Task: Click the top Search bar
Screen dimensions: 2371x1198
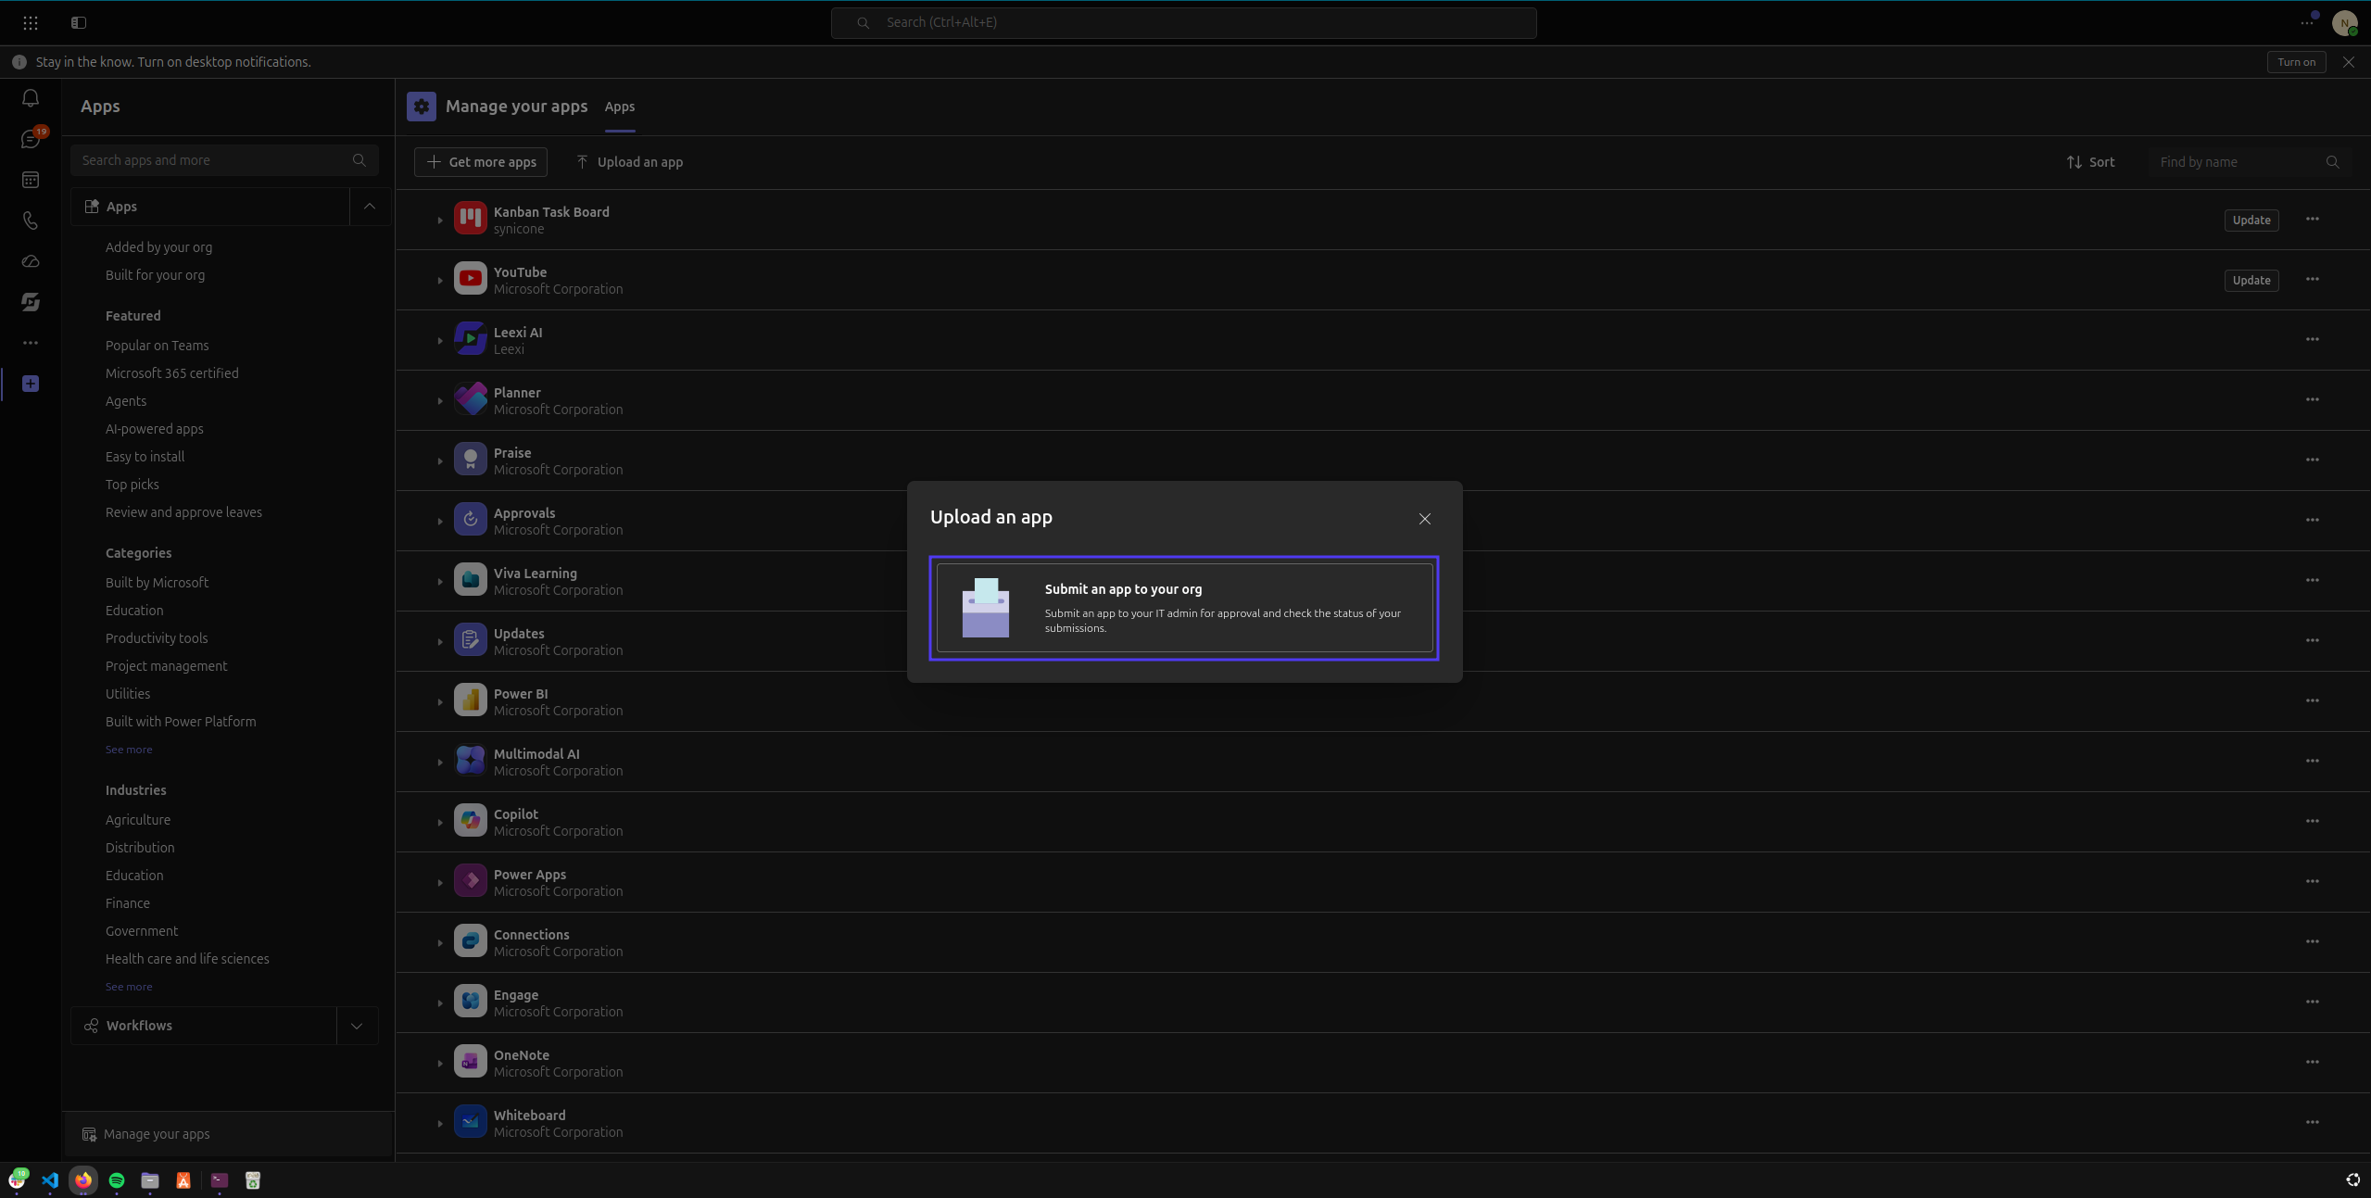Action: [x=1183, y=23]
